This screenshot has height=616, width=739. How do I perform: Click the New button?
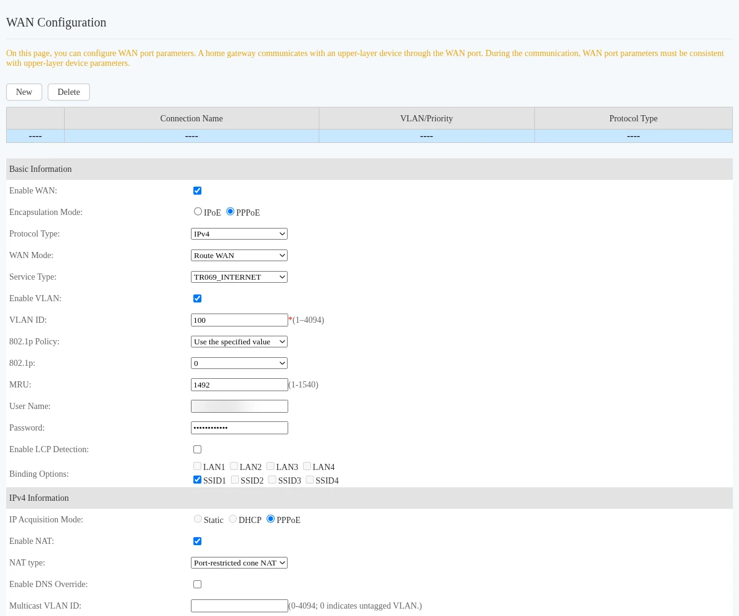tap(24, 92)
